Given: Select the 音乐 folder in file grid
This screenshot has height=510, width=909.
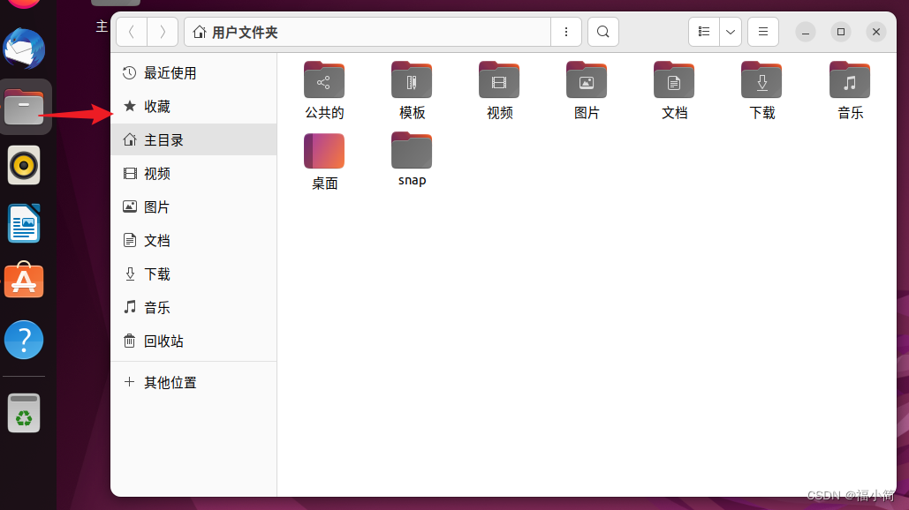Looking at the screenshot, I should [850, 80].
